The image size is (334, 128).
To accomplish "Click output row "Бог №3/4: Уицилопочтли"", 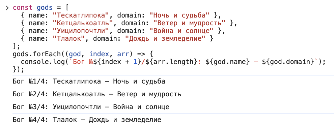I will [173, 107].
